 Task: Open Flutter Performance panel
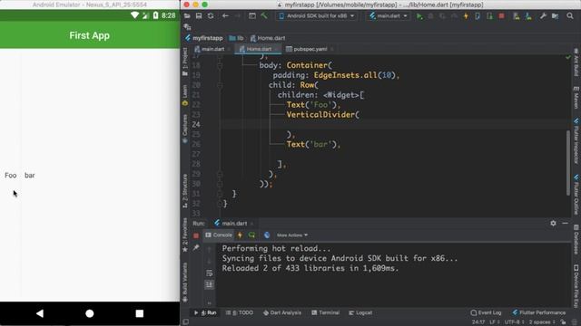[539, 312]
